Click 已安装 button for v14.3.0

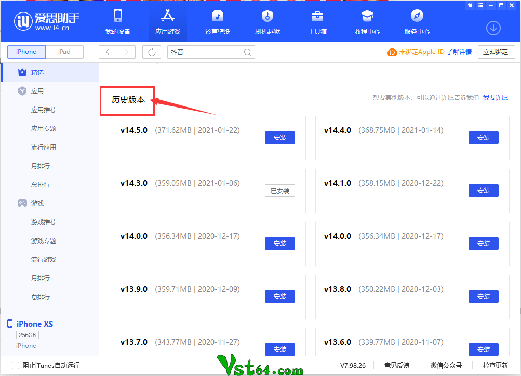[280, 191]
